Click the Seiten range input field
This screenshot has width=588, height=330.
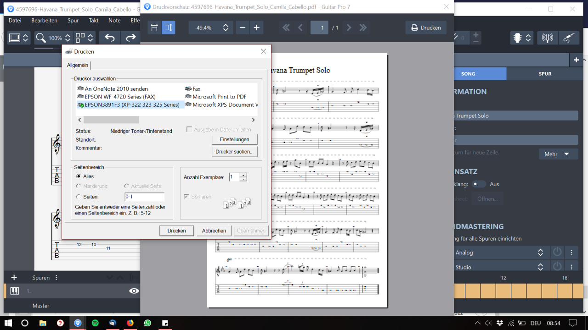point(144,197)
